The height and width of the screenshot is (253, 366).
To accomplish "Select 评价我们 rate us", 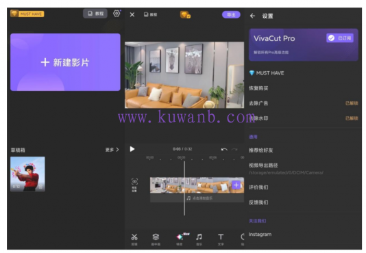I will [x=258, y=187].
